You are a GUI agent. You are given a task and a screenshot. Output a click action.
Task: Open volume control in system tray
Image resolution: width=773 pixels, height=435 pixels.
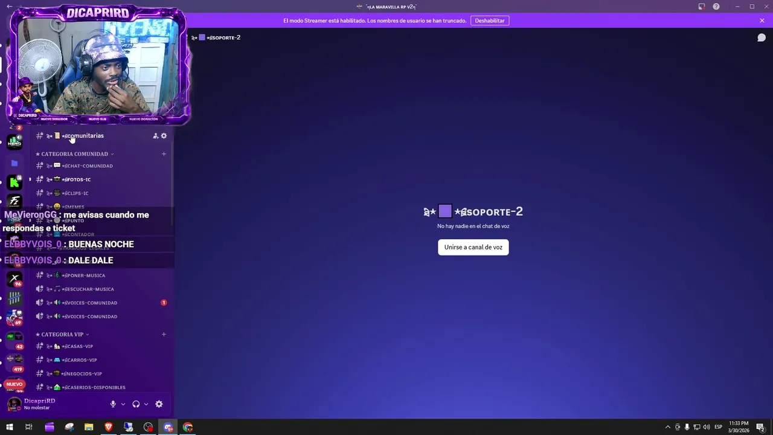click(707, 427)
